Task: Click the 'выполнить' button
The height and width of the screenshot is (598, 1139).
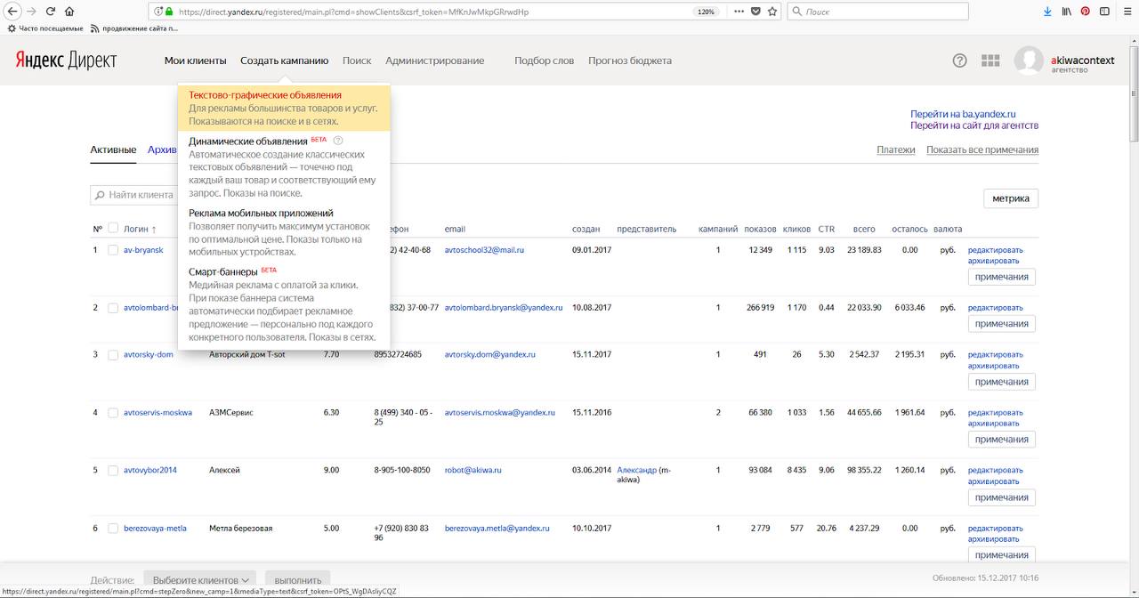Action: [298, 579]
